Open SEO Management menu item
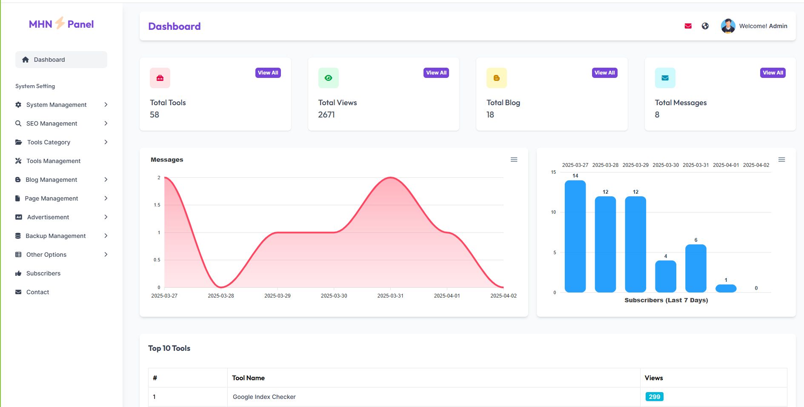Screen dimensions: 804x407 pyautogui.click(x=61, y=123)
